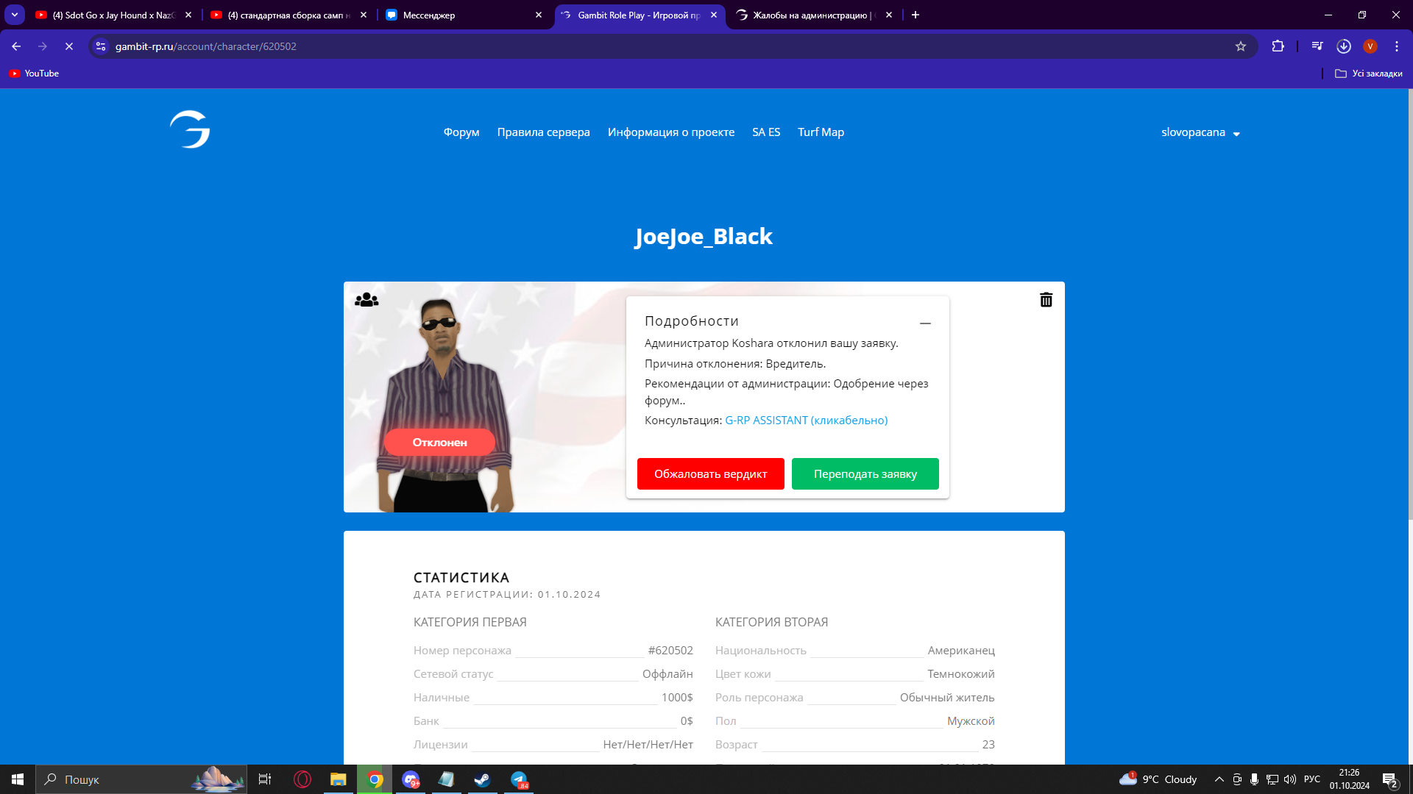
Task: Click the Turf Map navigation link
Action: click(x=821, y=132)
